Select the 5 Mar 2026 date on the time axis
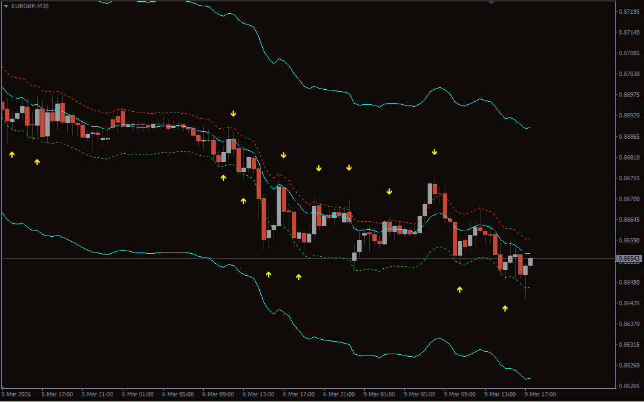 (16, 394)
